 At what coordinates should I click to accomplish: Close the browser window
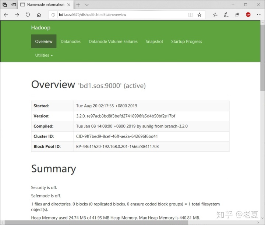coord(258,5)
